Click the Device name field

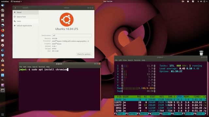[x=72, y=35]
